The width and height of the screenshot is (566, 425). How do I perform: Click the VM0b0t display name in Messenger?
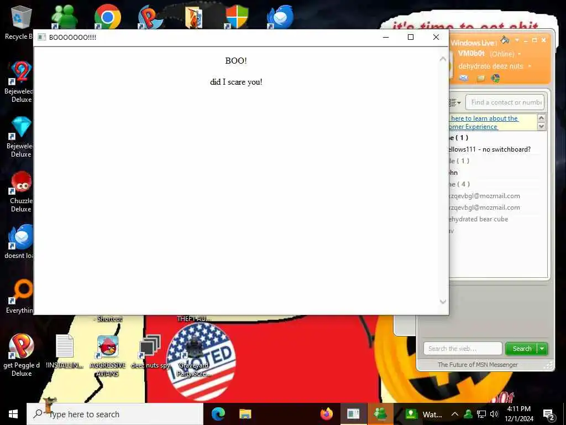click(x=471, y=54)
